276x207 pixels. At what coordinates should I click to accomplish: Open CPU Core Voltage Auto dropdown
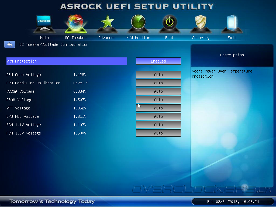158,75
